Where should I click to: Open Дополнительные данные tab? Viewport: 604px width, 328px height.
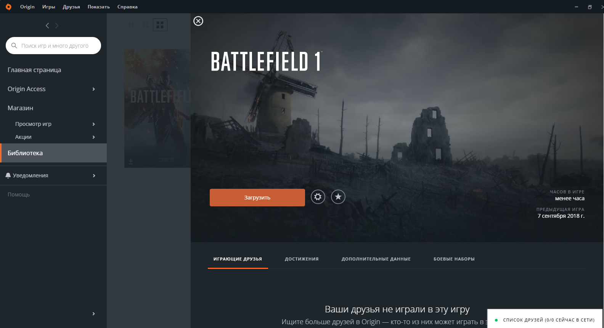point(376,259)
